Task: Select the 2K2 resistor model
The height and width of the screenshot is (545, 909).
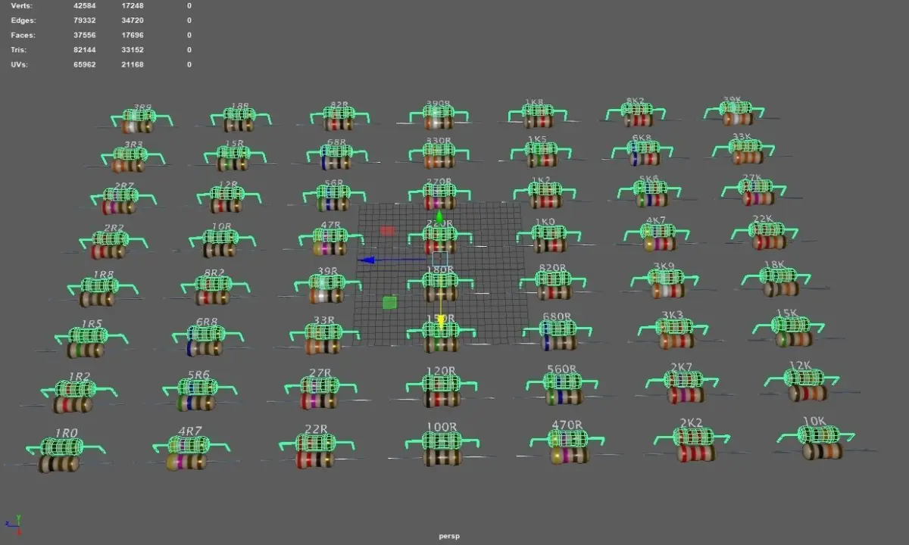Action: point(693,444)
